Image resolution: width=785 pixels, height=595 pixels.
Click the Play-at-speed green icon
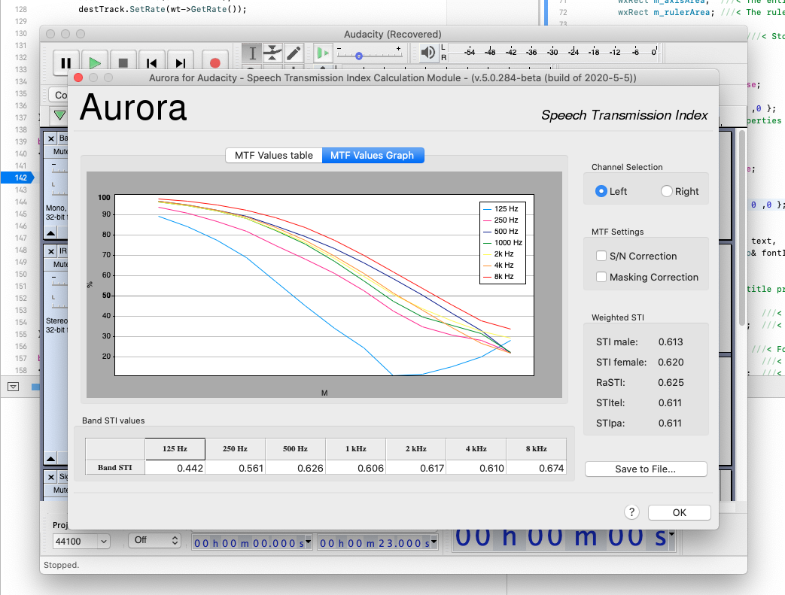click(x=323, y=53)
